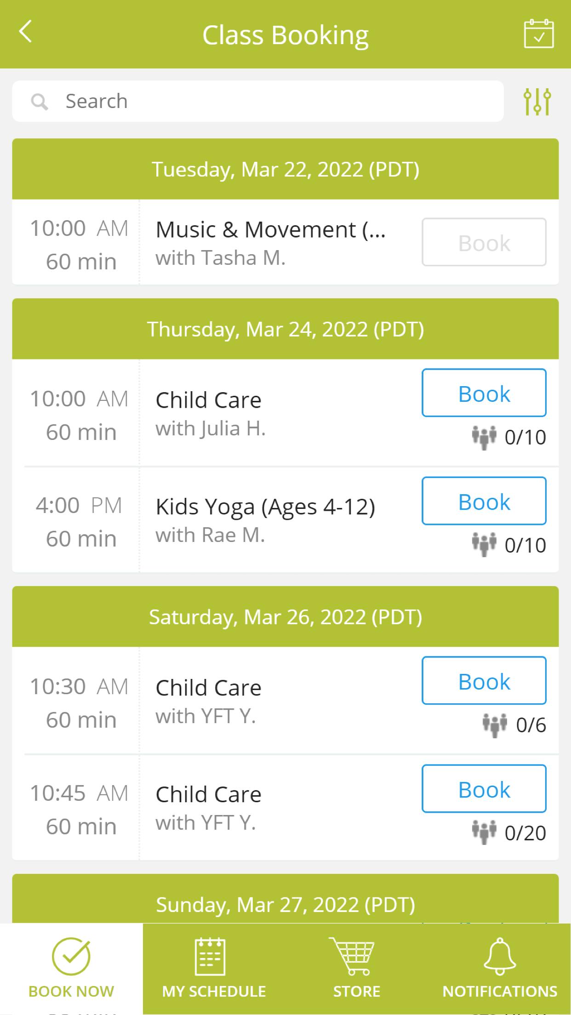Tap the back arrow icon
The height and width of the screenshot is (1015, 571).
click(x=26, y=32)
